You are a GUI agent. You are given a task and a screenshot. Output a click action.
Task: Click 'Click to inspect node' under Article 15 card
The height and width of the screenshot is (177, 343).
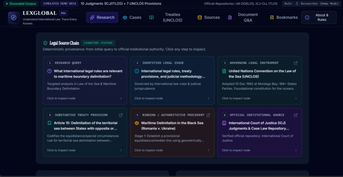[x=61, y=150]
